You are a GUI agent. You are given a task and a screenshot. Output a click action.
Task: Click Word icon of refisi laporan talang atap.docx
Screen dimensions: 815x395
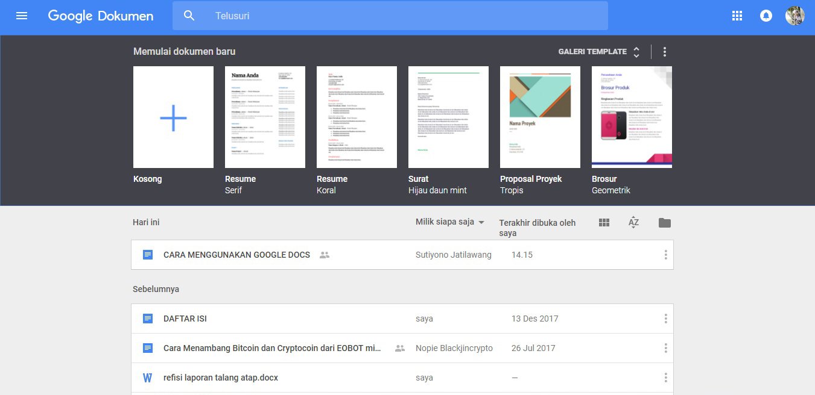[x=148, y=378]
